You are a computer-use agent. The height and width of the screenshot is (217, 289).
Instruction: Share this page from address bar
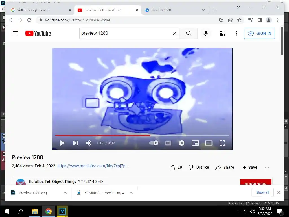click(230, 20)
